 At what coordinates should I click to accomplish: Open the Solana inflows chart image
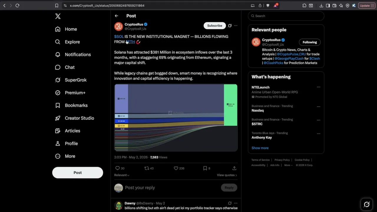coord(176,118)
